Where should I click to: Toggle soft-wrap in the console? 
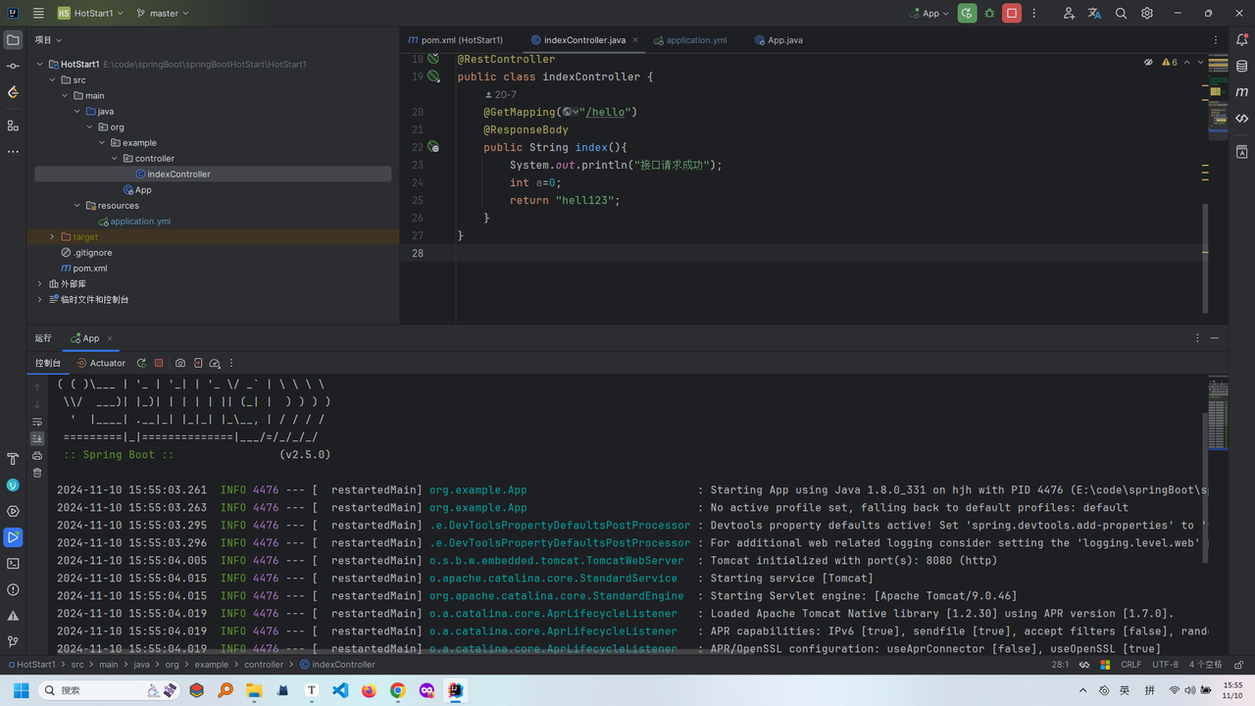point(37,422)
